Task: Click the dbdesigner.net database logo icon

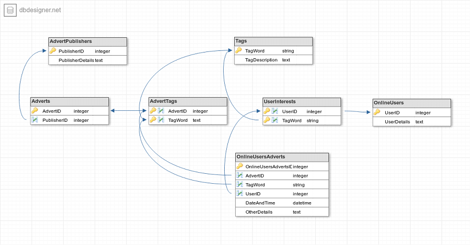Action: (x=10, y=10)
